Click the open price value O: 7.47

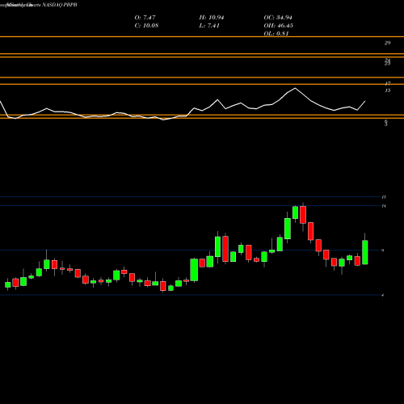[x=145, y=18]
